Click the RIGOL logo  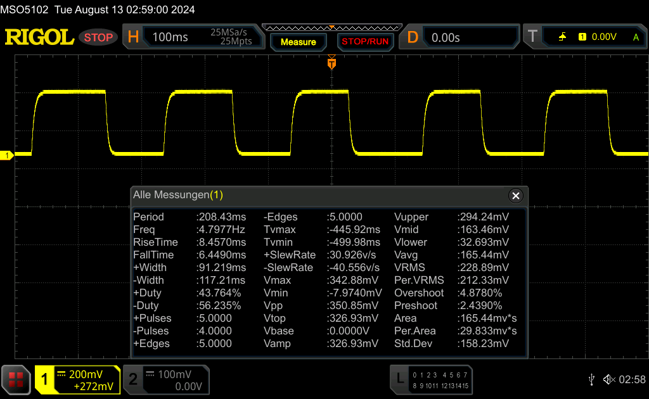pos(39,37)
